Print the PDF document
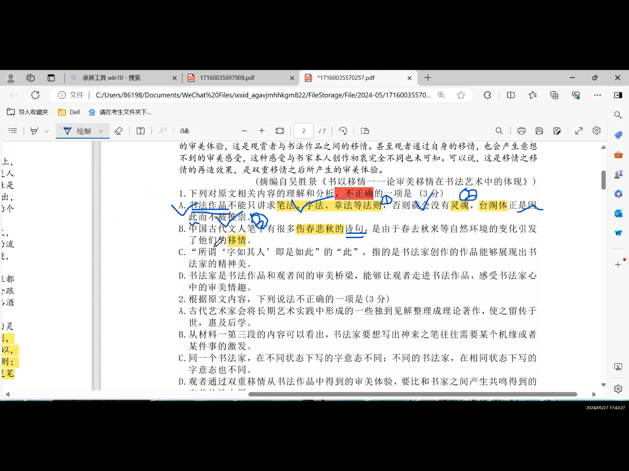This screenshot has height=471, width=629. pyautogui.click(x=522, y=131)
